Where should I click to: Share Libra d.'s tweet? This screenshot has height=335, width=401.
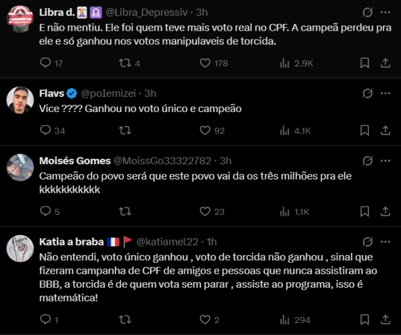(385, 63)
